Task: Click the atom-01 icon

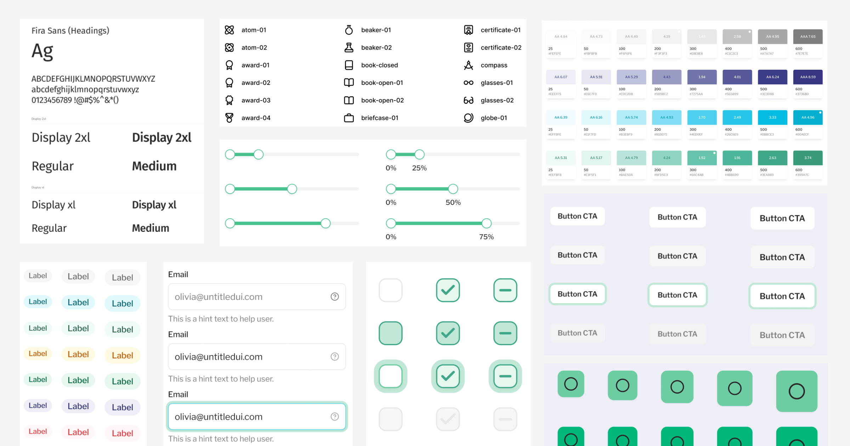Action: (229, 30)
